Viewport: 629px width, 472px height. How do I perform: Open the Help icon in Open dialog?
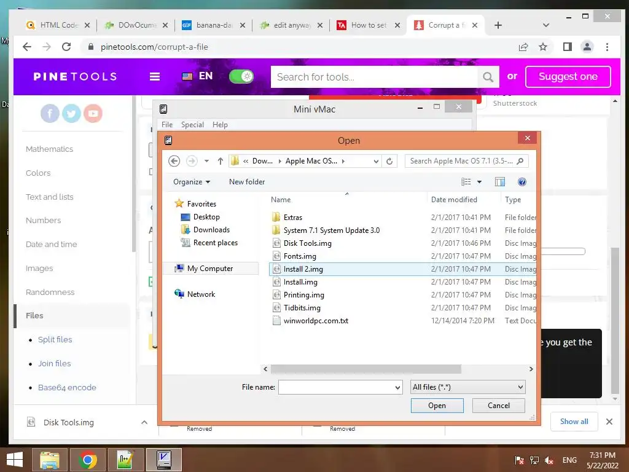[x=522, y=182]
